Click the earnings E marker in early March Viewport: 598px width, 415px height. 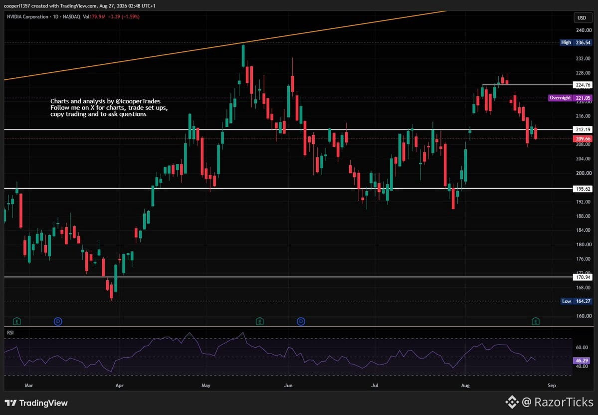click(x=16, y=322)
